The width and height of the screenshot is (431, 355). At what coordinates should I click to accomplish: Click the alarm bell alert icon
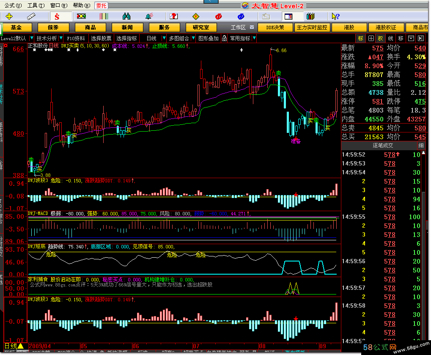click(x=149, y=17)
